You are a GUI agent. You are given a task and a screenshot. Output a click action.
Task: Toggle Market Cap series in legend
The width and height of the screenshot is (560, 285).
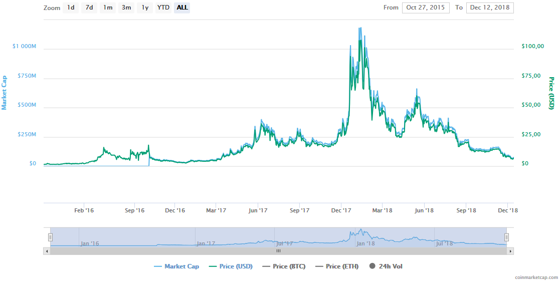(x=176, y=266)
